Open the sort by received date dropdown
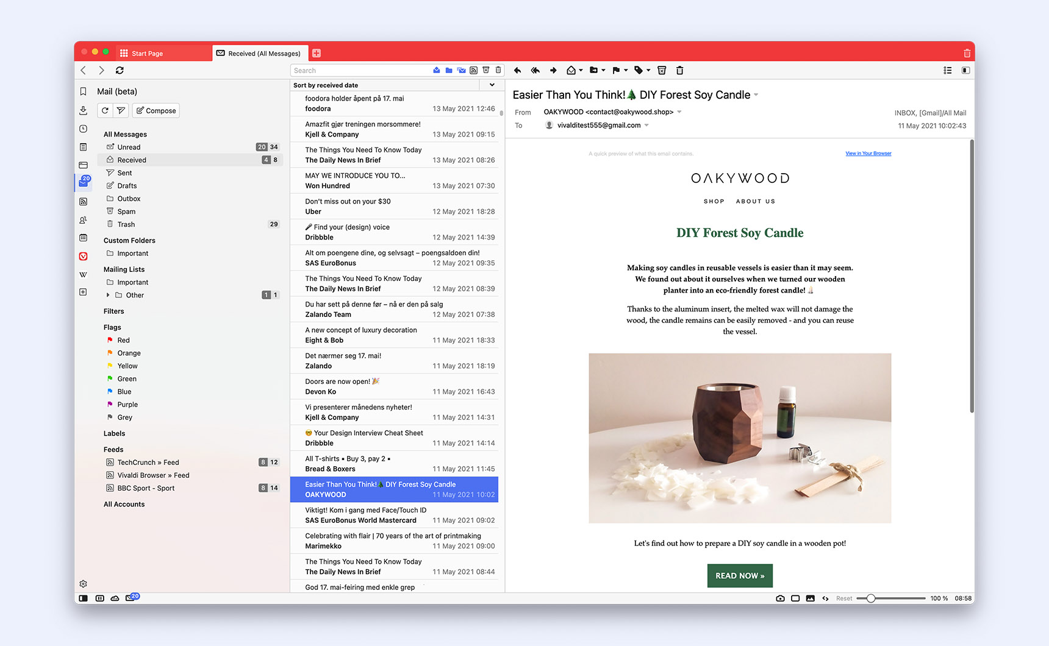Viewport: 1049px width, 646px height. pos(492,85)
